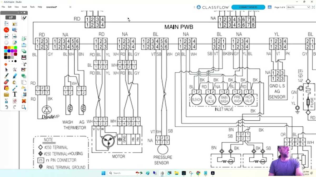Select the Pen drawing tool
Image resolution: width=316 pixels, height=177 pixels.
pos(6,76)
